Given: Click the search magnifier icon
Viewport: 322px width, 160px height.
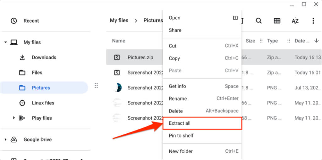Looking at the screenshot, I should point(258,21).
